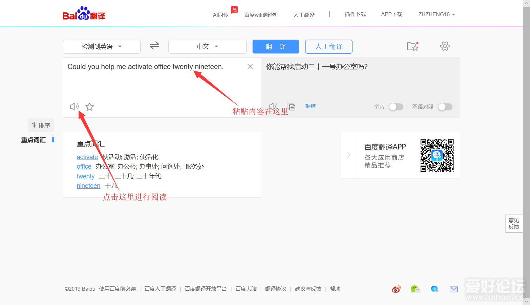This screenshot has width=530, height=305.
Task: Go to the 插件下载 plugin download page
Action: (x=355, y=14)
